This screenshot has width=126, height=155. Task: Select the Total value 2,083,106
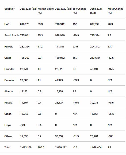26,148
